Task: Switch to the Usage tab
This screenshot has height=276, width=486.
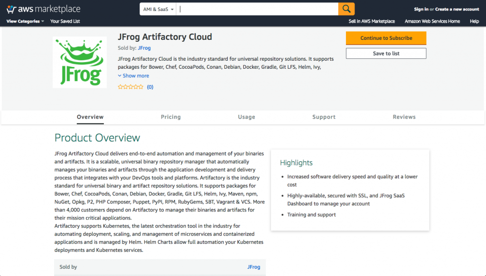Action: coord(246,117)
